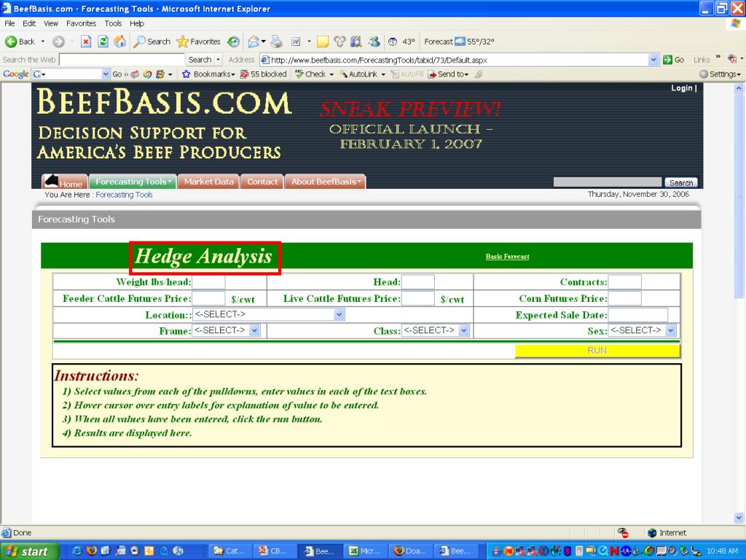Open the Google search box dropdown arrow
Image resolution: width=746 pixels, height=560 pixels.
pos(106,74)
